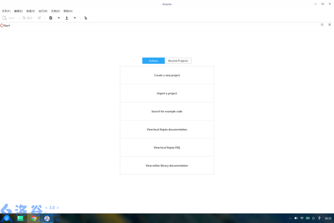Click the redo arrow in the toolbar
334x223 pixels.
tap(40, 18)
